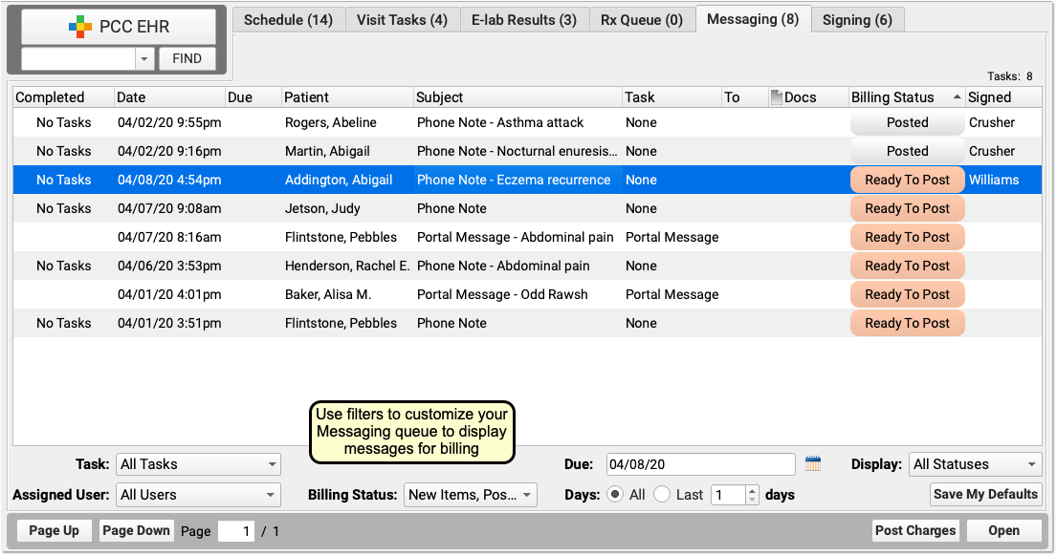Click the page number input field
This screenshot has width=1057, height=556.
236,531
